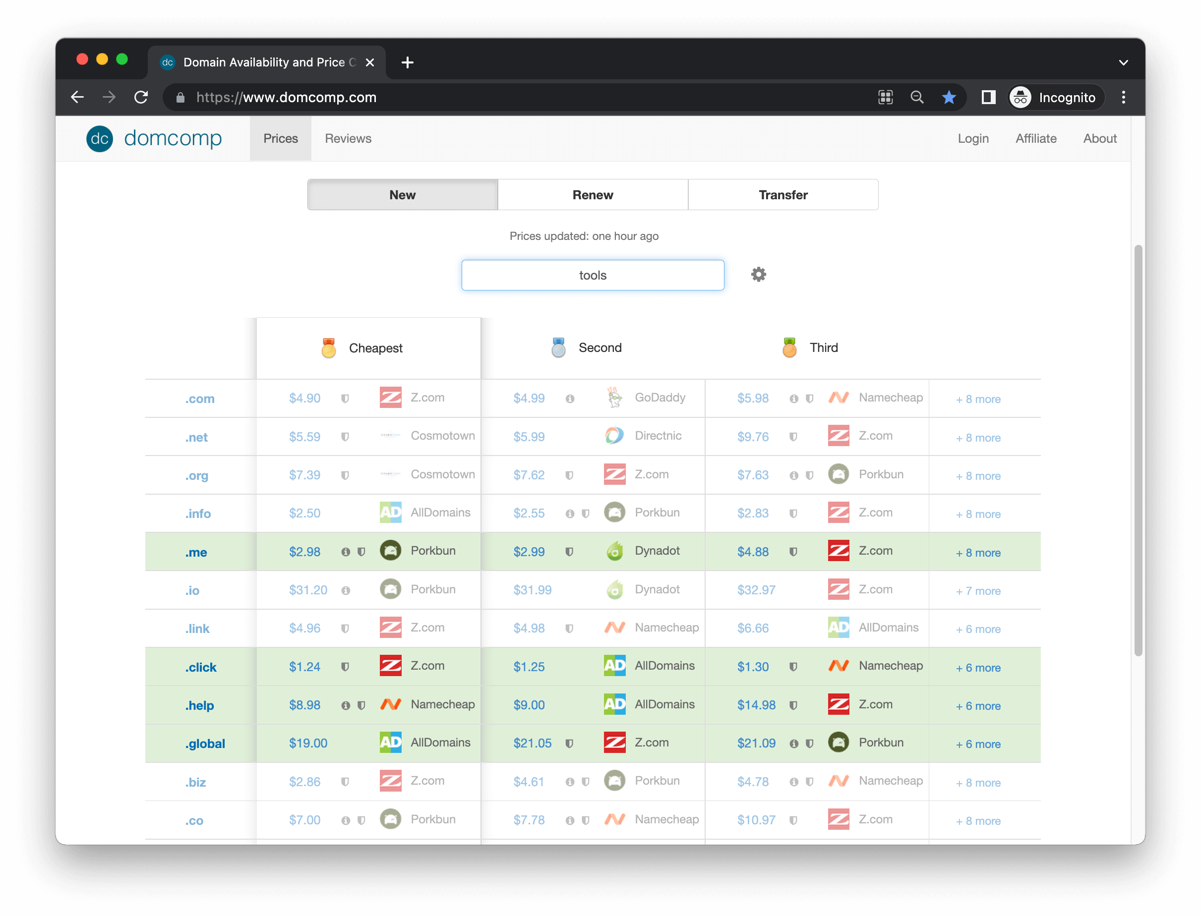Open the .biz domain link

pos(195,783)
